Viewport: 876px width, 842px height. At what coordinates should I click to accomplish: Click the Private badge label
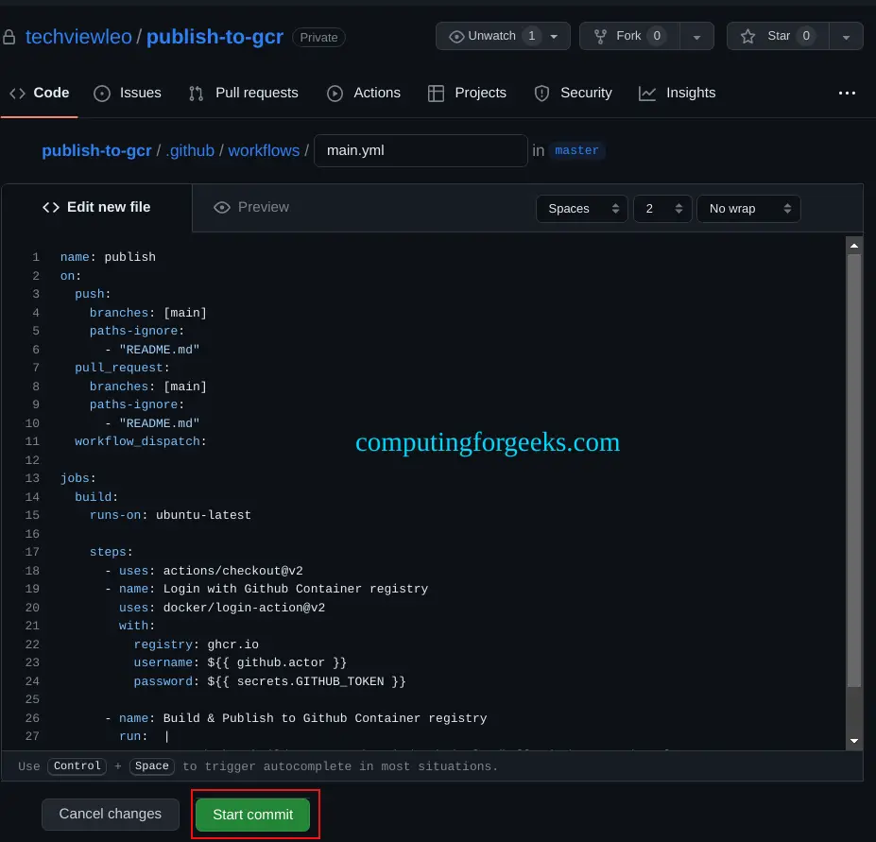[318, 38]
